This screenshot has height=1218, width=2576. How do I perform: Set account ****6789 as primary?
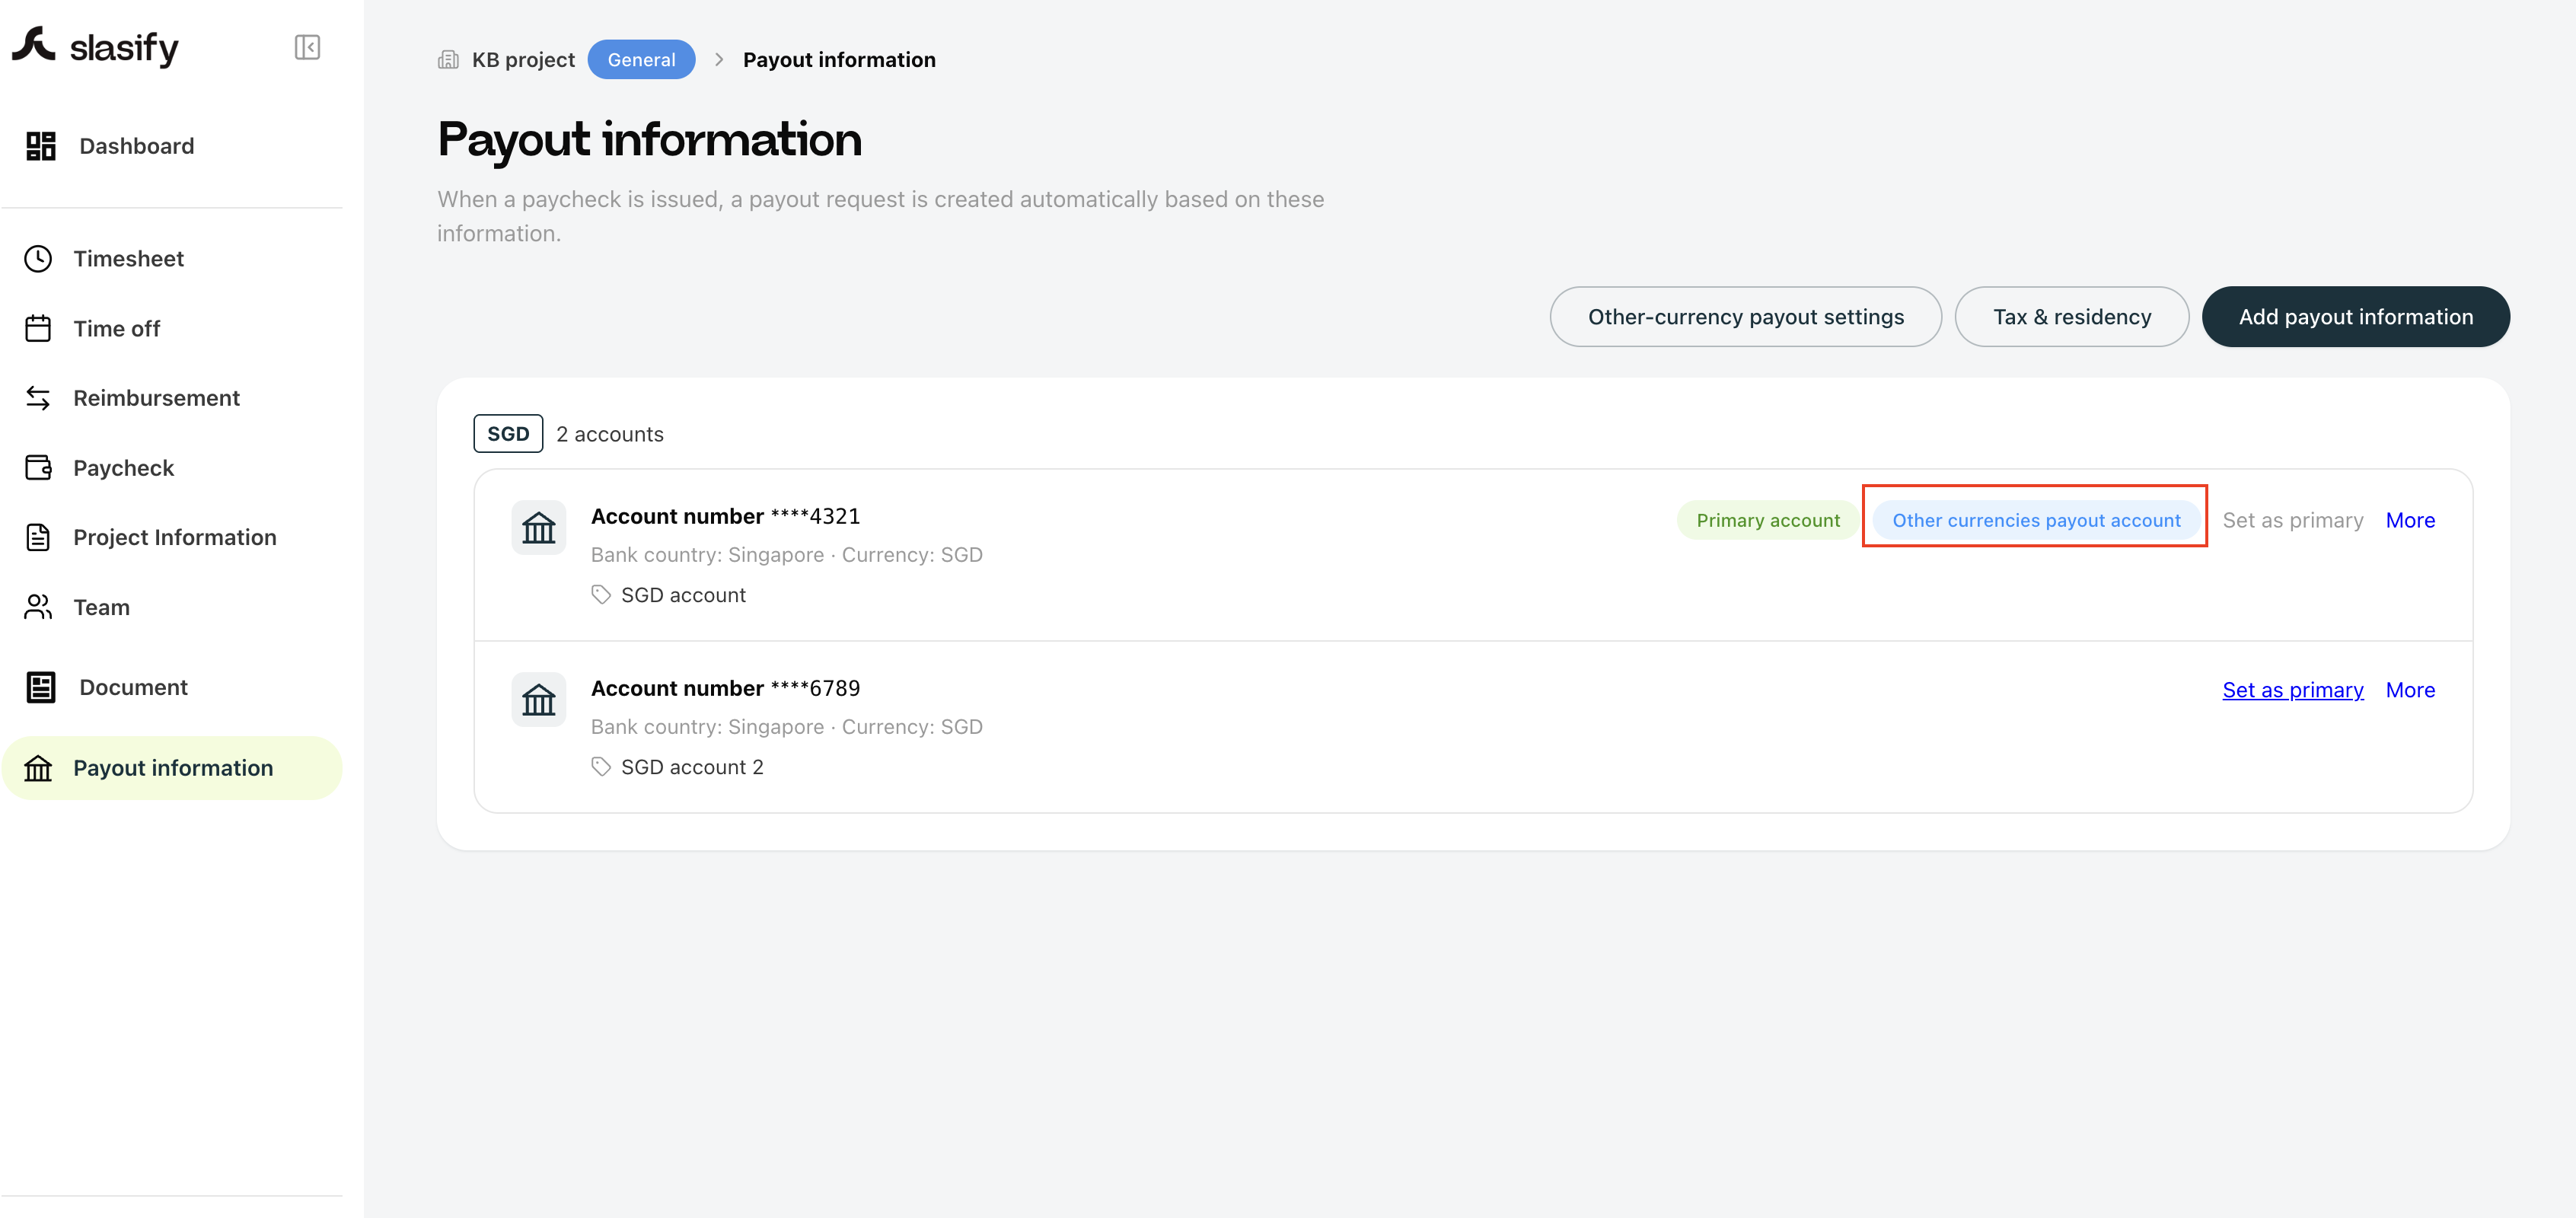pos(2292,690)
